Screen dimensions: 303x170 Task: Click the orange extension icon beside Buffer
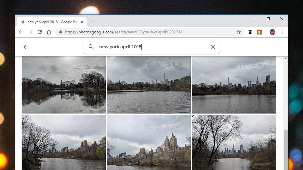tap(259, 32)
